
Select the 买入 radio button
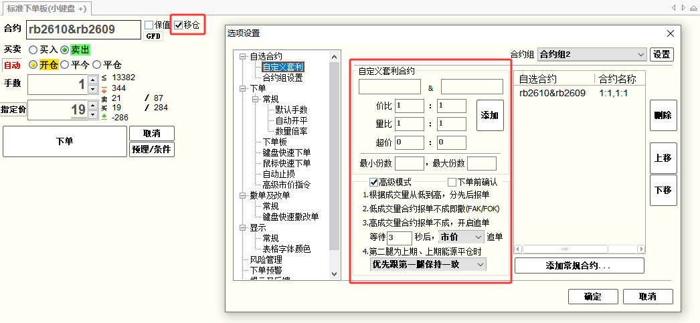pyautogui.click(x=33, y=50)
